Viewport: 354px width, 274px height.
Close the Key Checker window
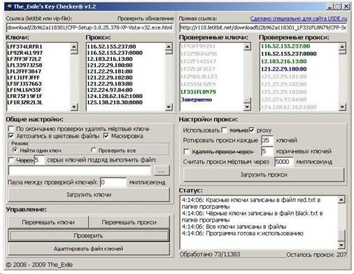point(346,6)
